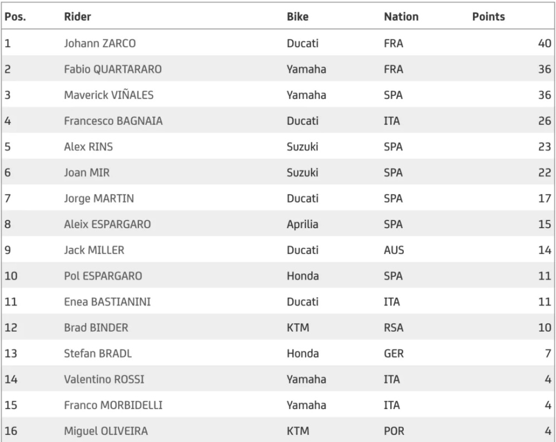Click the Pos. column header
556x442 pixels.
15,17
